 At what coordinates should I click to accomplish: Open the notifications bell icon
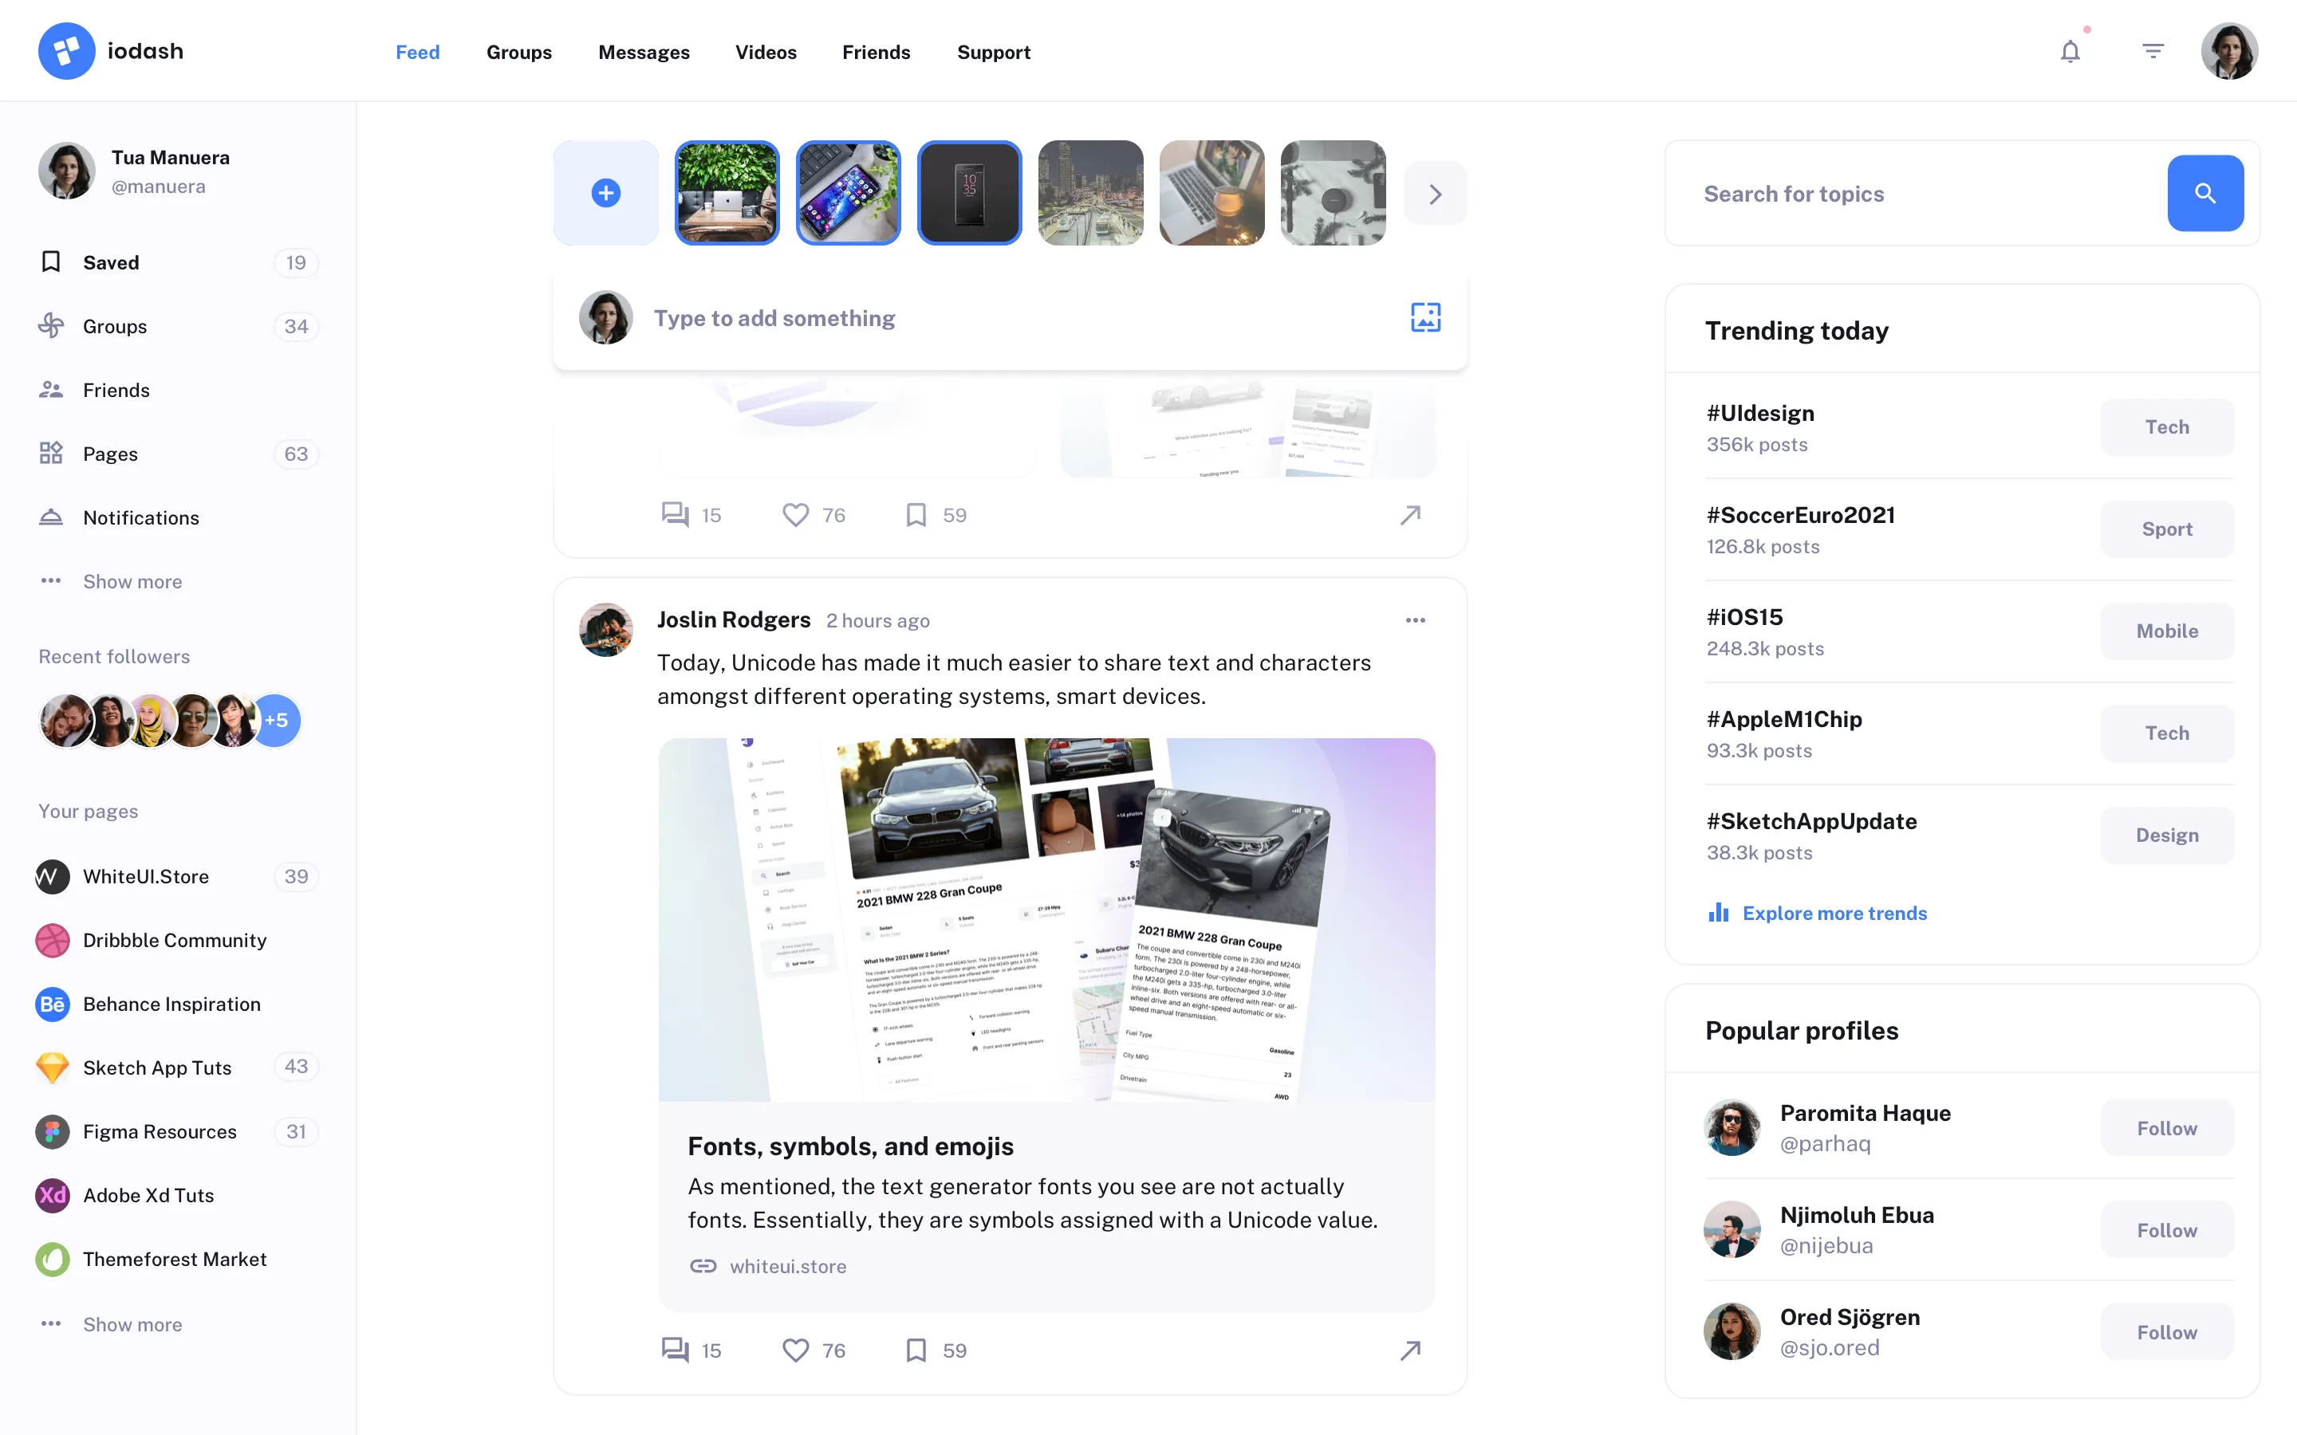pyautogui.click(x=2070, y=50)
